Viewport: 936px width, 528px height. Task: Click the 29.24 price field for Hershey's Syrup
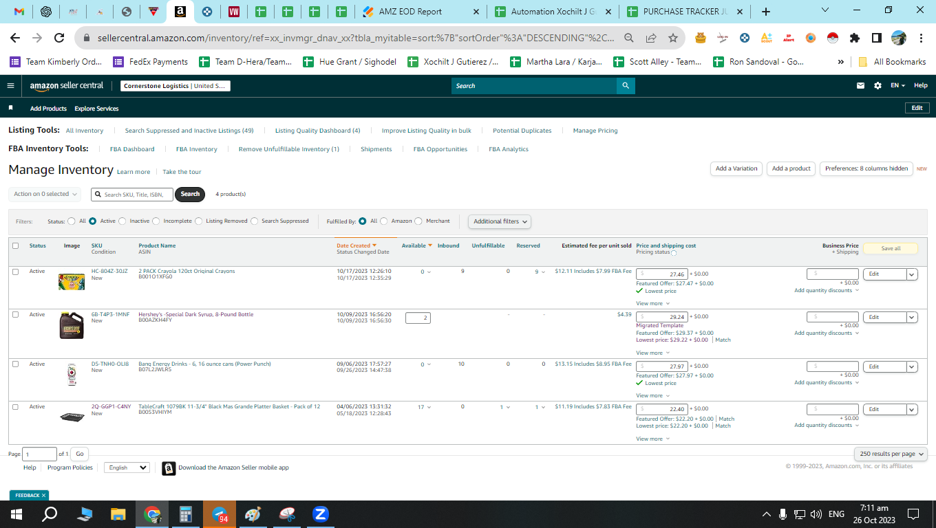click(662, 317)
